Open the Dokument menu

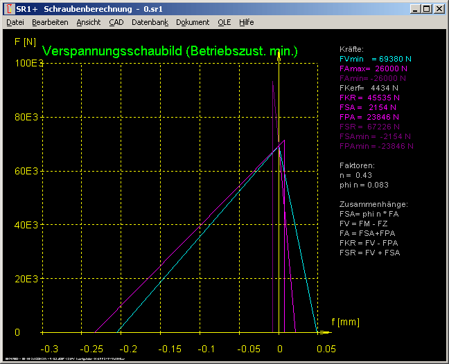(193, 22)
